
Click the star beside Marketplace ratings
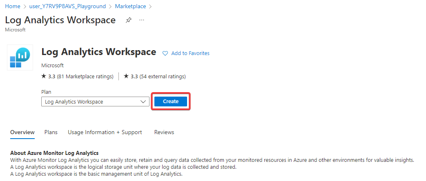pos(44,76)
